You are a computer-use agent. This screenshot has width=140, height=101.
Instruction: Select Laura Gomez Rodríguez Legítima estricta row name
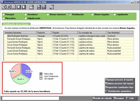pyautogui.click(x=17, y=42)
